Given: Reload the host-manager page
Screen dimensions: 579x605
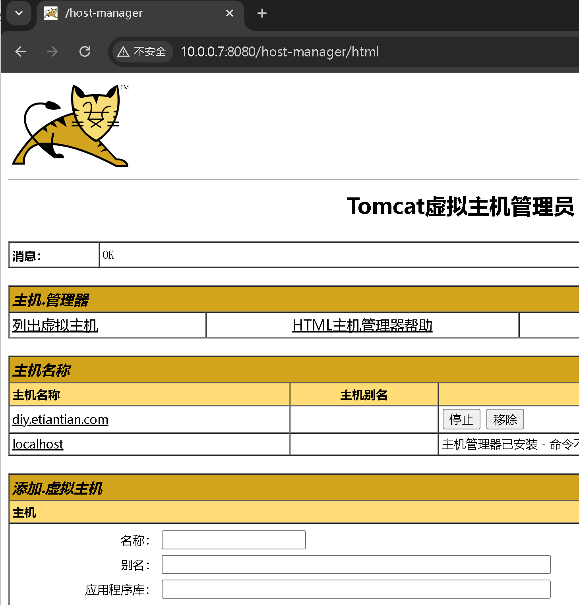Looking at the screenshot, I should 85,52.
